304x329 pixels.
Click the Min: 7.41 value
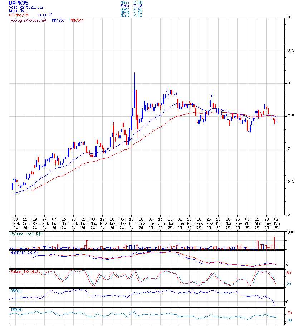131,15
